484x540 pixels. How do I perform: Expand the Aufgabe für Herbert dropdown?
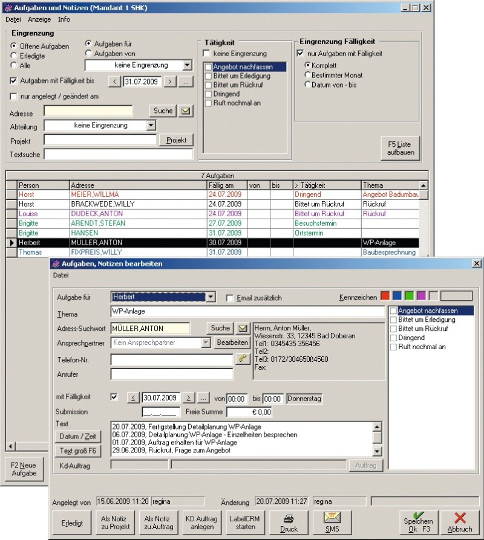[211, 297]
